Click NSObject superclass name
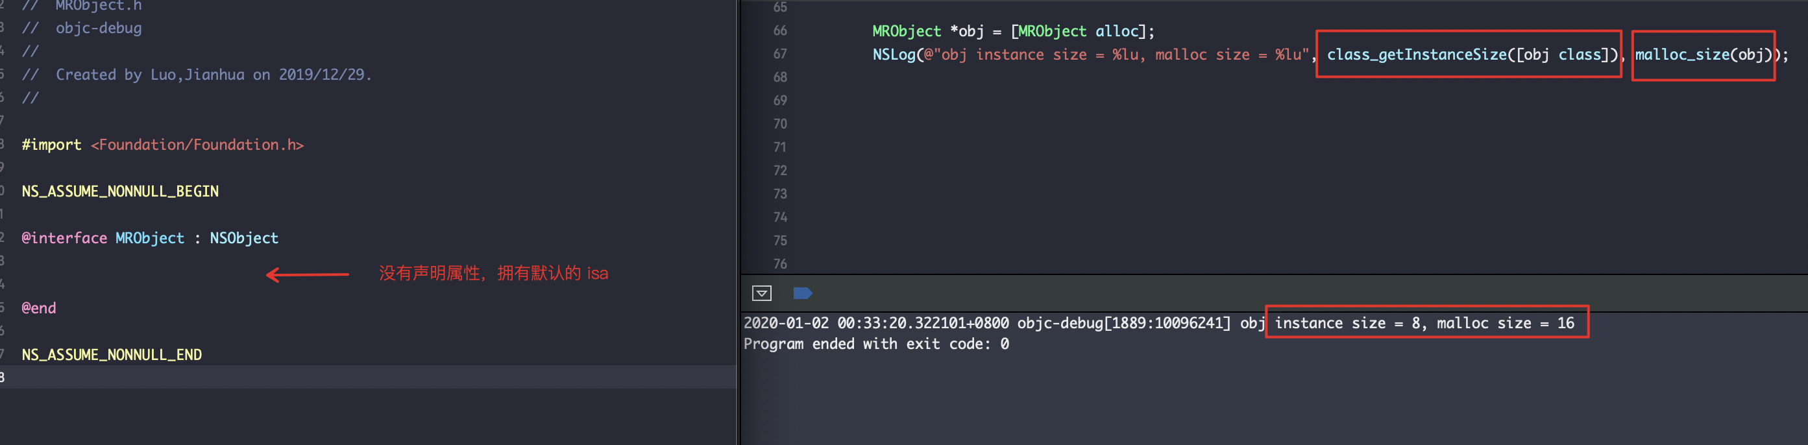1808x445 pixels. tap(244, 238)
